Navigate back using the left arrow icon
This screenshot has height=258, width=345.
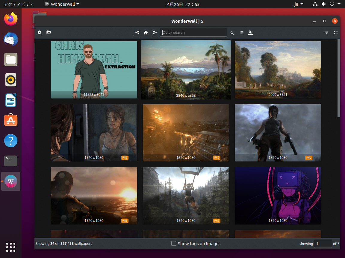point(137,33)
